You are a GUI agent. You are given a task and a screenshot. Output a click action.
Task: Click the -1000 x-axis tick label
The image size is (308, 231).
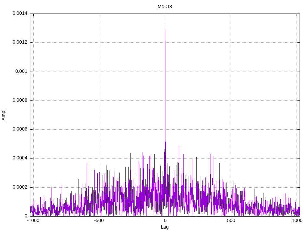point(33,220)
